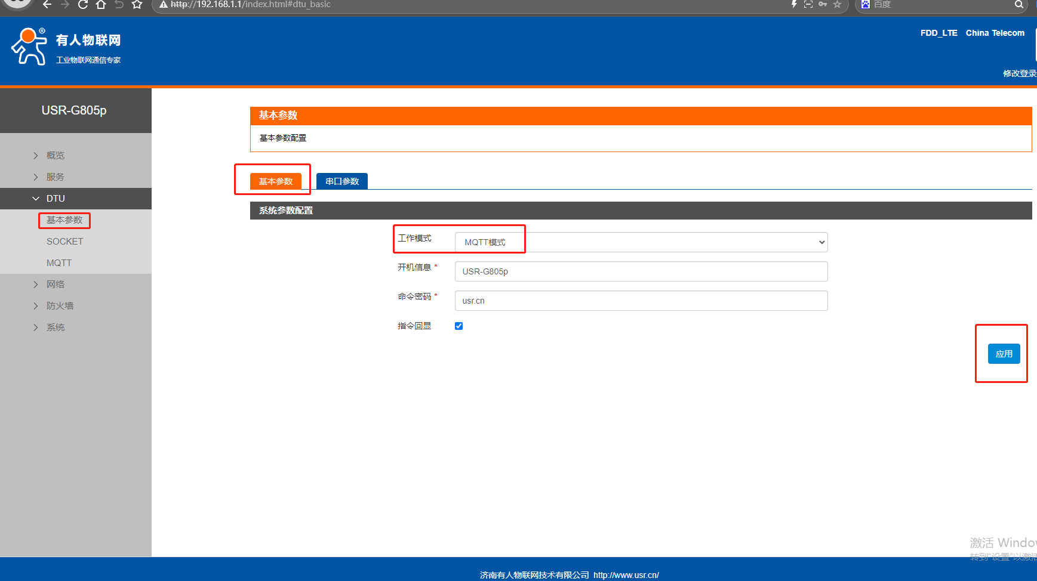Screen dimensions: 1037x581
Task: Go to the browser home page icon
Action: [101, 5]
